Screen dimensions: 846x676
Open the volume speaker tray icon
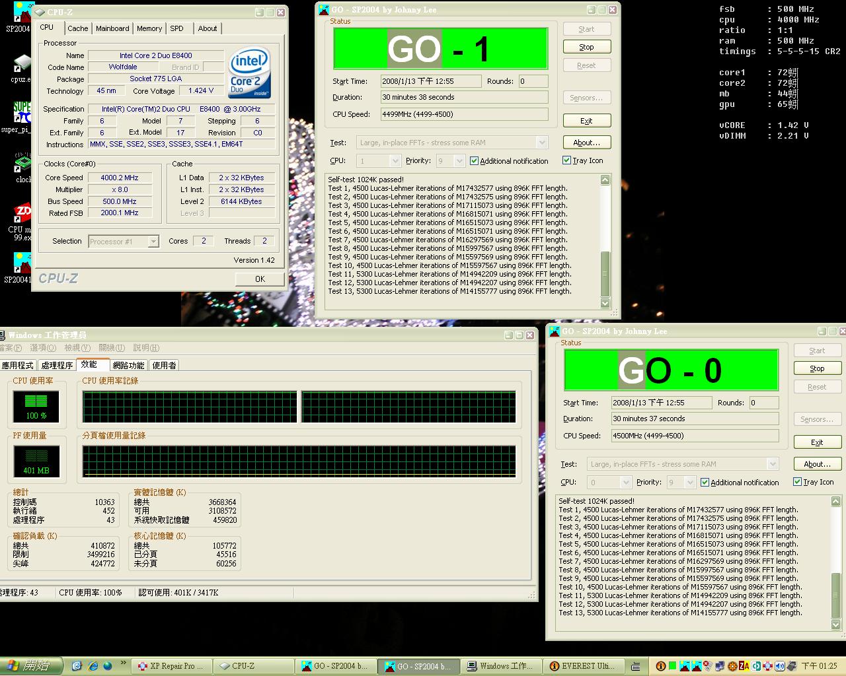click(780, 666)
